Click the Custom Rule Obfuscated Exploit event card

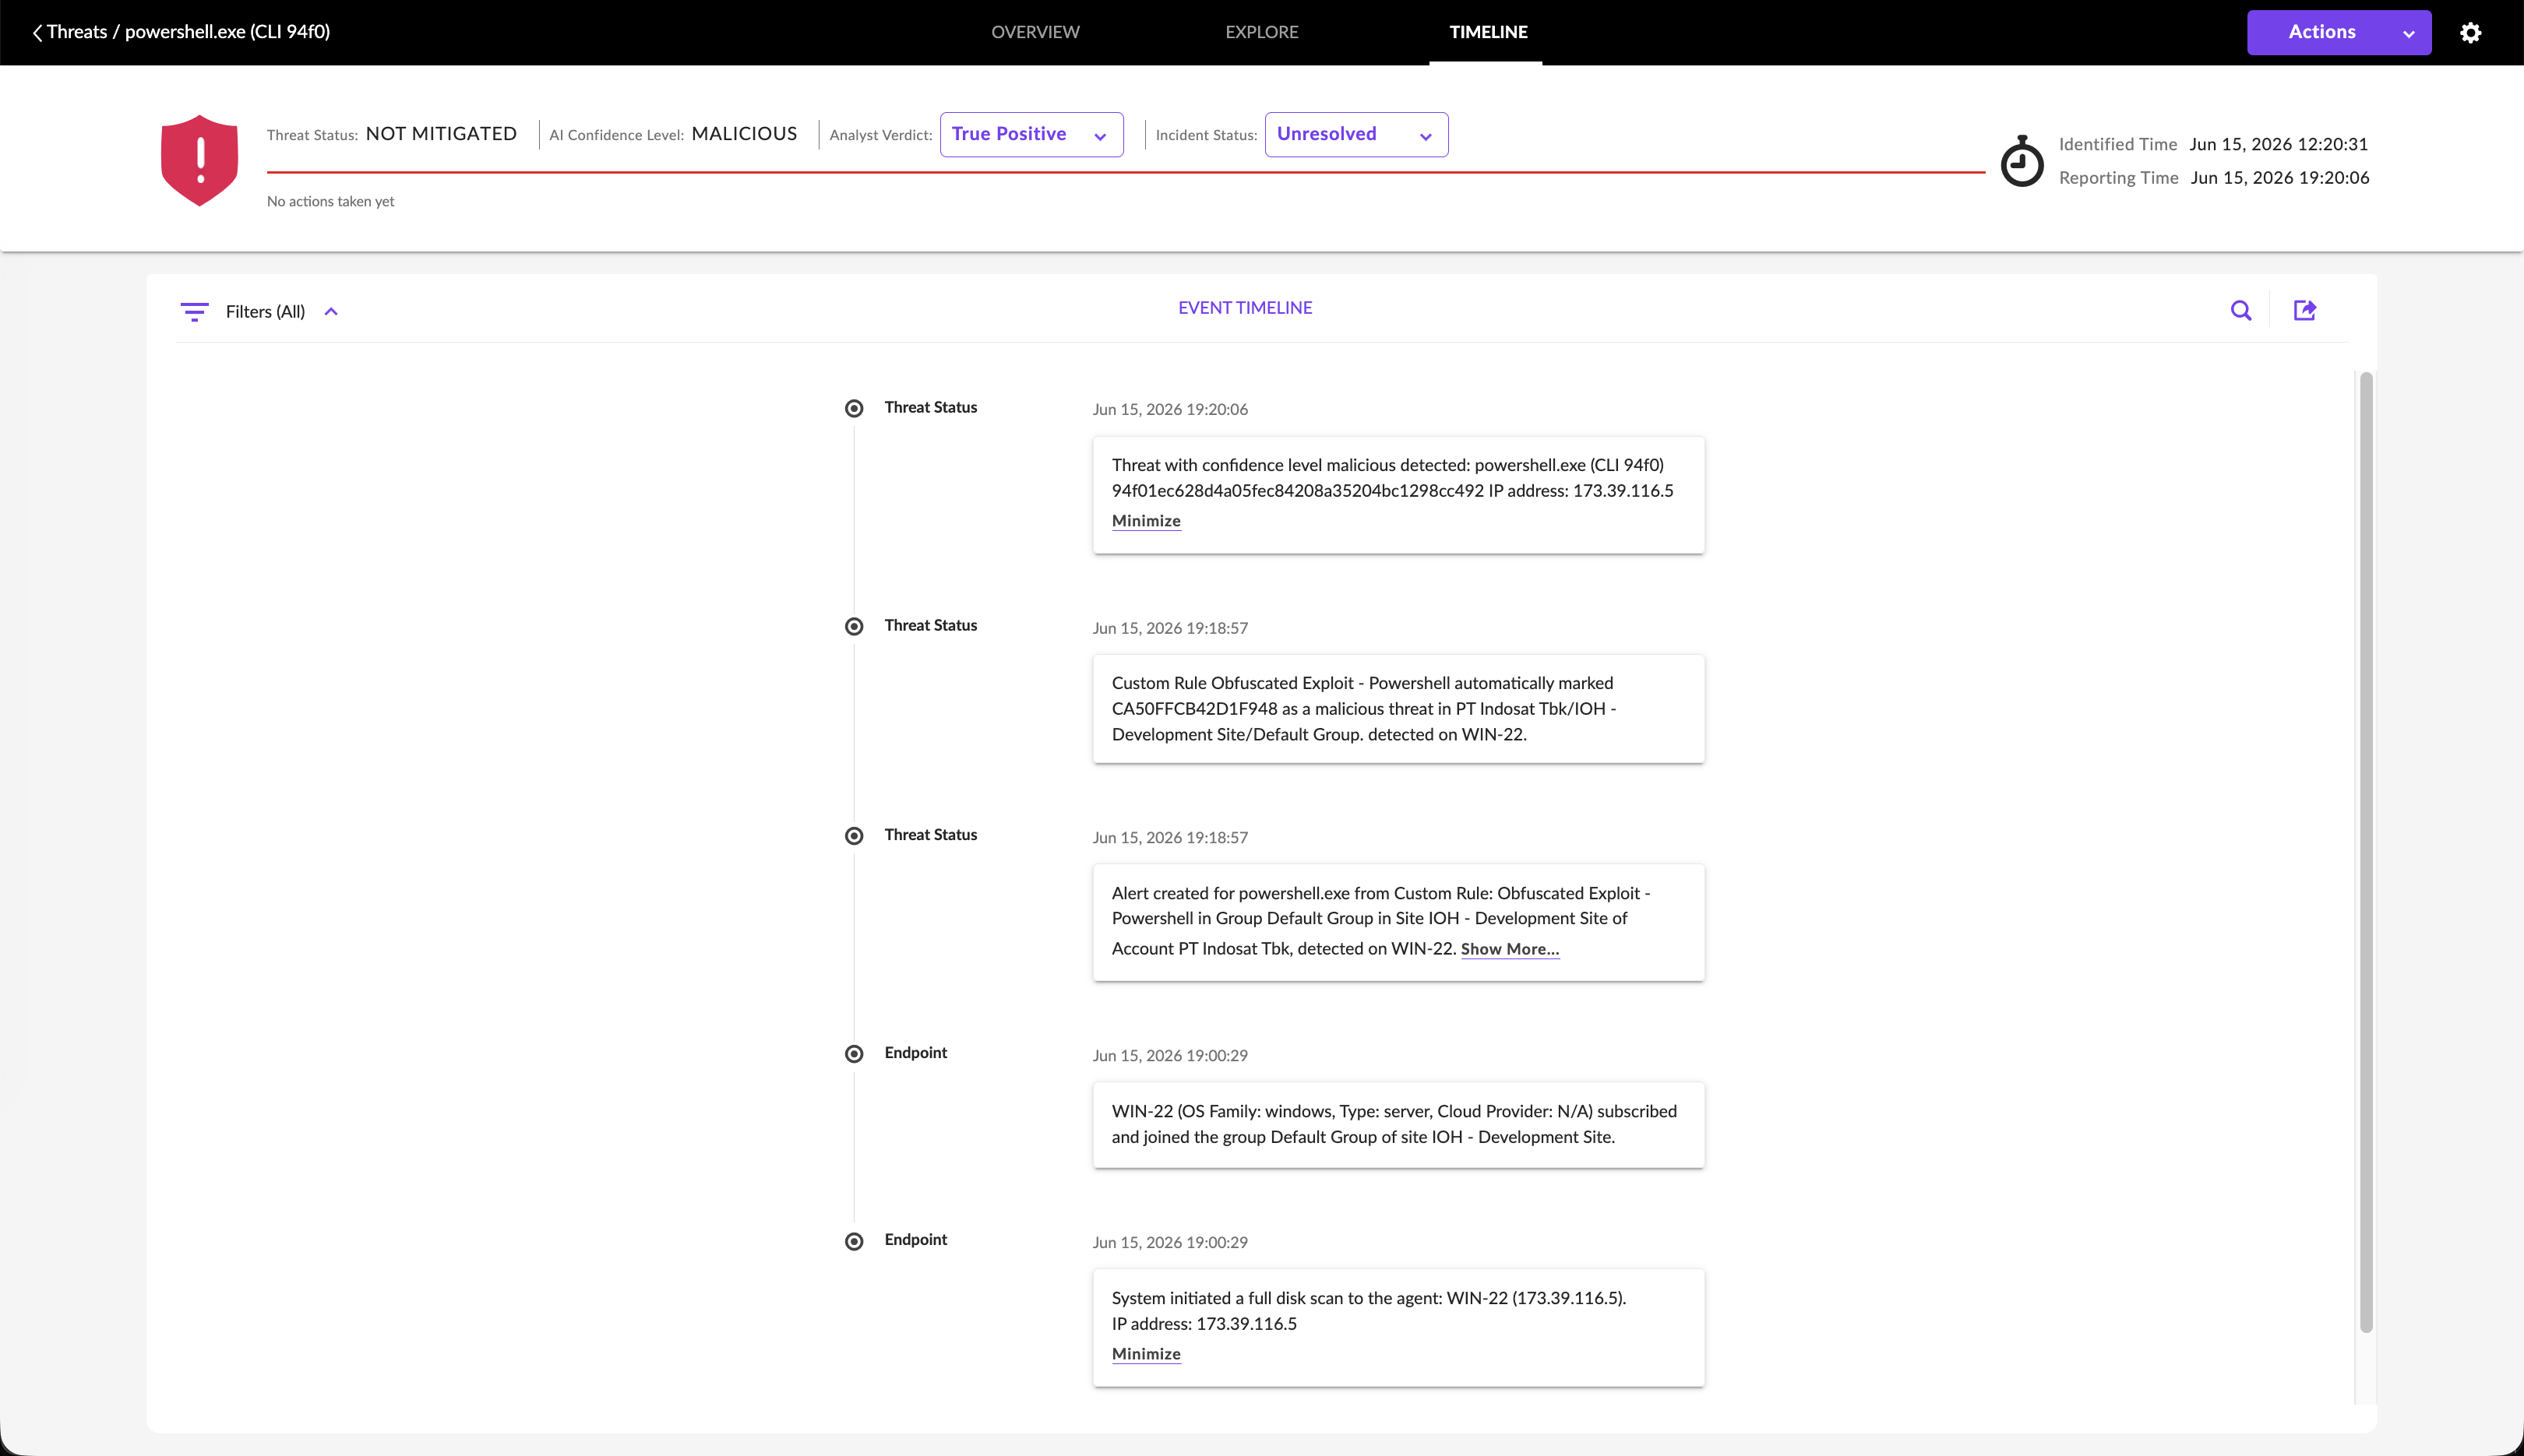click(x=1398, y=709)
